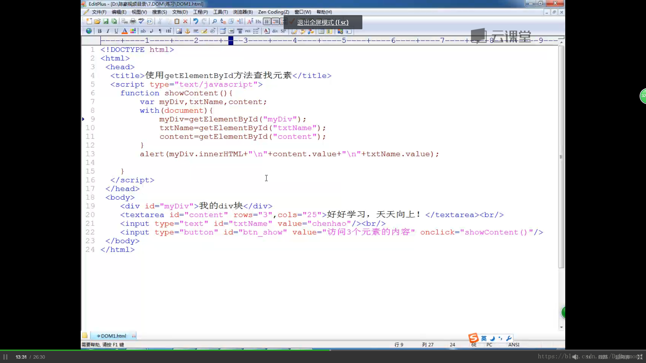Viewport: 646px width, 363px height.
Task: Toggle the 英 input language indicator
Action: pyautogui.click(x=484, y=338)
